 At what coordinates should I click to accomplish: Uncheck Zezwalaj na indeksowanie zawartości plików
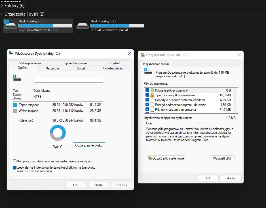point(15,167)
